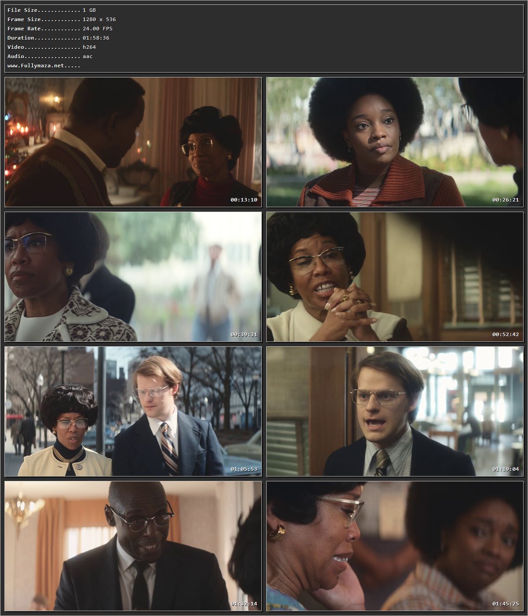
Task: Click the File Size value 1 GB
Action: coord(89,10)
